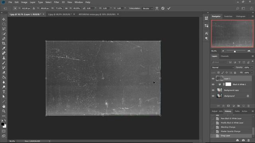Image resolution: width=255 pixels, height=143 pixels.
Task: Select the Polygonal Lasso tool
Action: [x=4, y=29]
